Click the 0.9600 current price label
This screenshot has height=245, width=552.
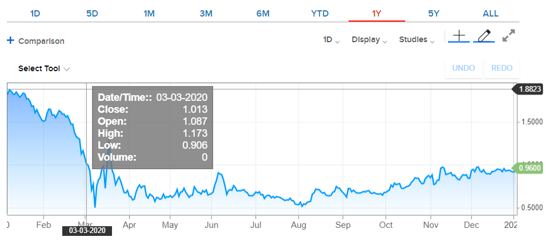coord(527,168)
